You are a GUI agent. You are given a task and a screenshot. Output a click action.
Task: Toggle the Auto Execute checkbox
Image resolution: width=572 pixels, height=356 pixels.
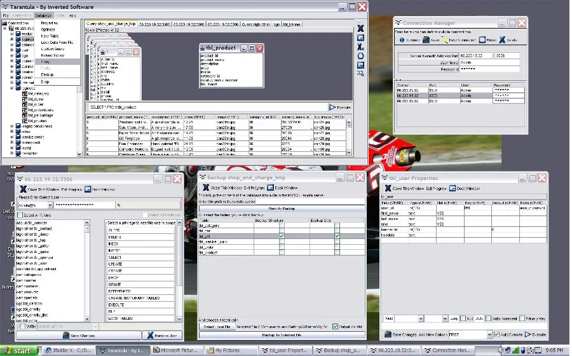coord(496,334)
